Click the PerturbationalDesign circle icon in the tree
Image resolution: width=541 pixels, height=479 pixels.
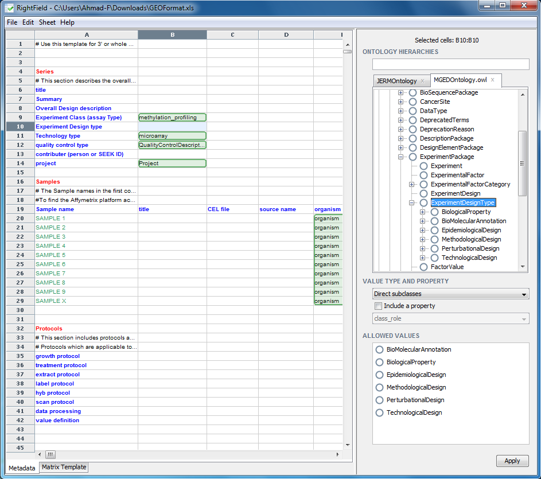434,248
